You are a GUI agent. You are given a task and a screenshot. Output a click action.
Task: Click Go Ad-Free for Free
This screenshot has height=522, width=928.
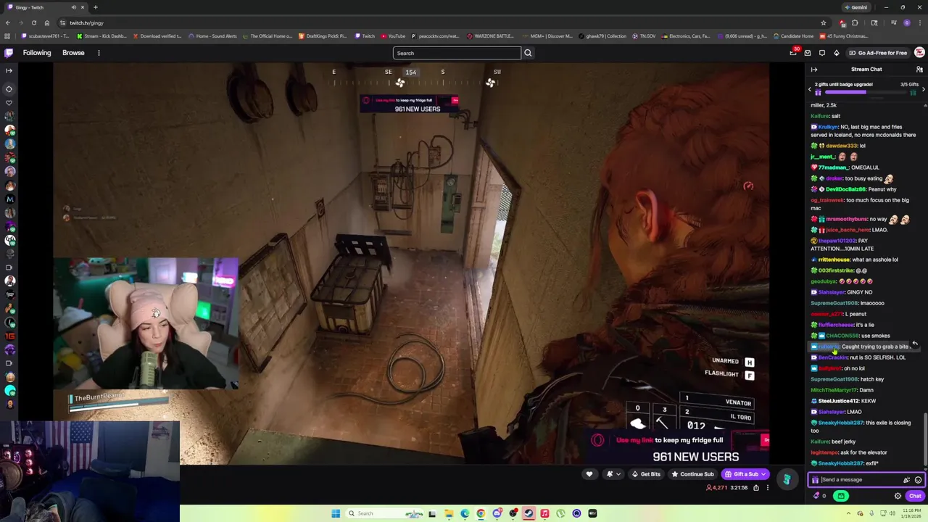(877, 53)
